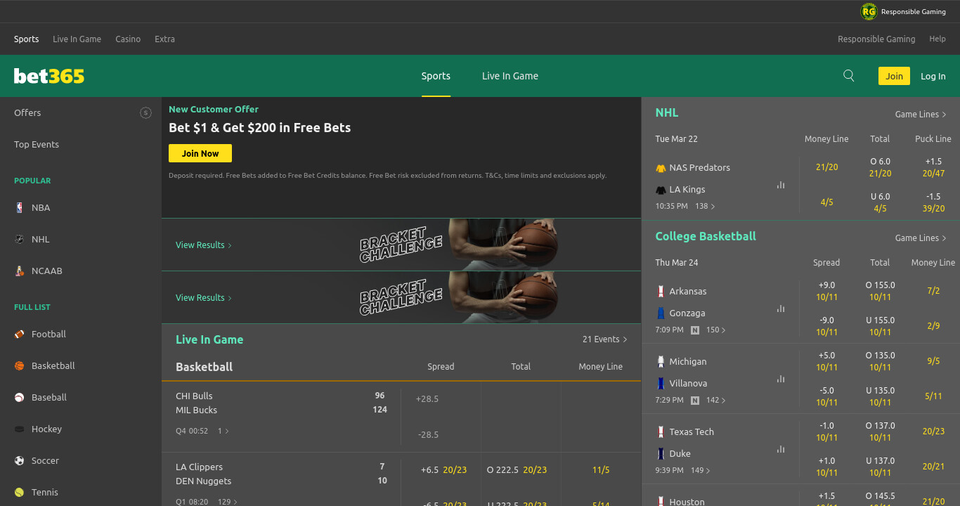This screenshot has width=960, height=506.
Task: Open Top Events in sidebar
Action: pyautogui.click(x=37, y=144)
